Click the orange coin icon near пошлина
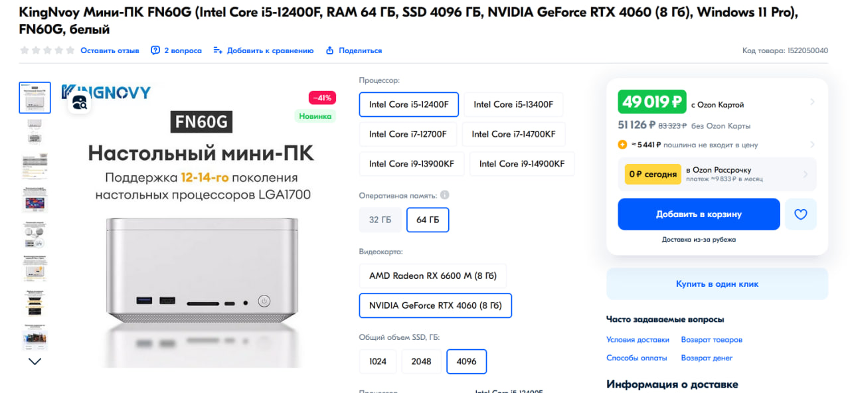Image resolution: width=850 pixels, height=393 pixels. click(x=622, y=145)
